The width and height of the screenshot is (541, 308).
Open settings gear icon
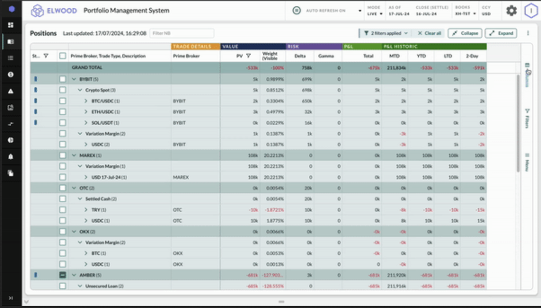pyautogui.click(x=511, y=10)
